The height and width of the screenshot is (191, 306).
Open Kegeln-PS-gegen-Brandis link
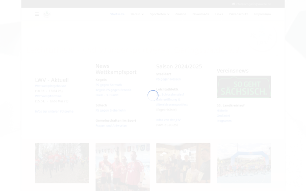pyautogui.click(x=113, y=90)
